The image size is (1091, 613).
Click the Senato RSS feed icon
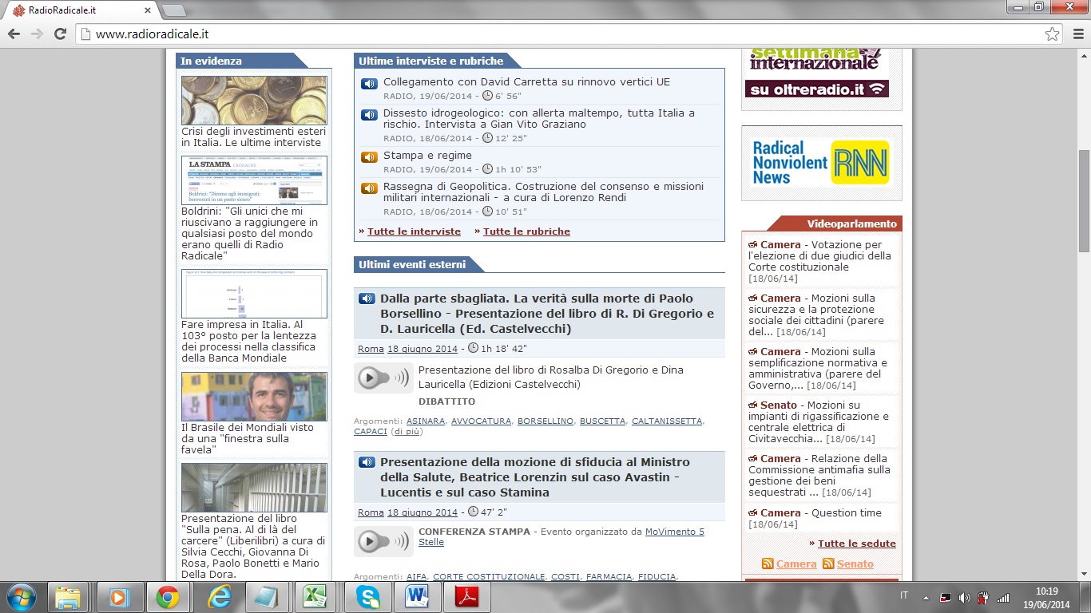(828, 564)
